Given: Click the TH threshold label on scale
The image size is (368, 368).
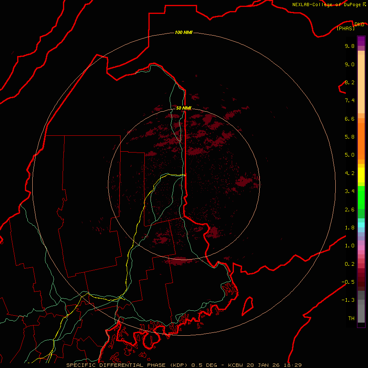Looking at the screenshot, I should [351, 319].
